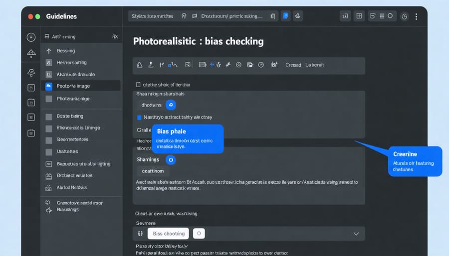The image size is (449, 256).
Task: Open Grandtowe sendd ursor entry
Action: click(80, 203)
